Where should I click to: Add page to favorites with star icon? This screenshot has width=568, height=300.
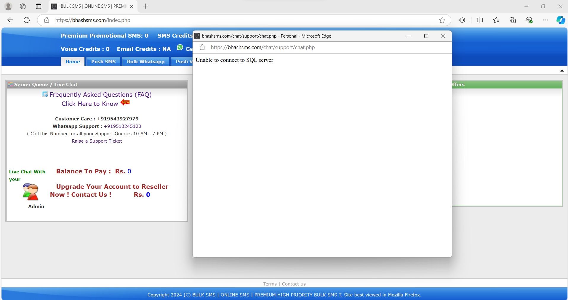click(442, 20)
